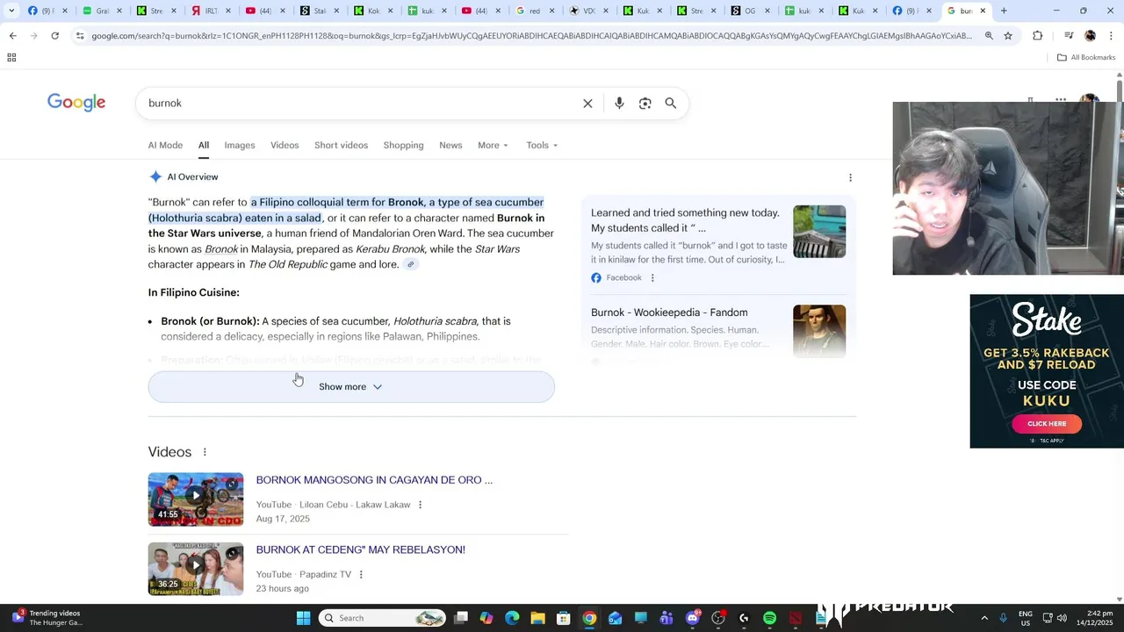This screenshot has width=1124, height=632.
Task: Open the All Bookmarks folder
Action: click(x=1086, y=57)
